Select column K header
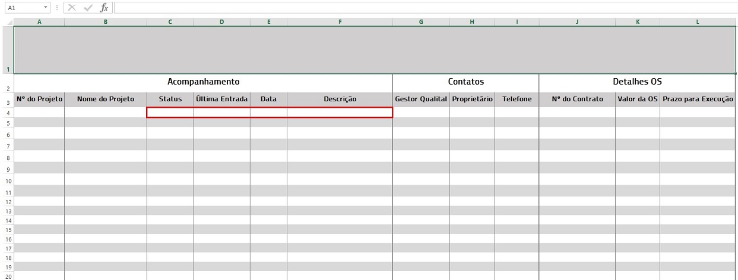This screenshot has width=738, height=280. (638, 22)
